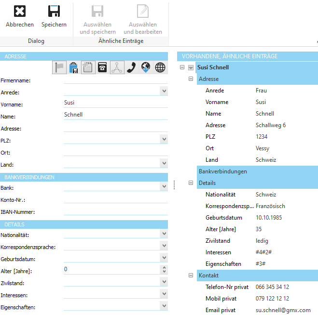The width and height of the screenshot is (318, 315).
Task: Toggle the checkbox next to Susi Schnell
Action: coord(191,67)
